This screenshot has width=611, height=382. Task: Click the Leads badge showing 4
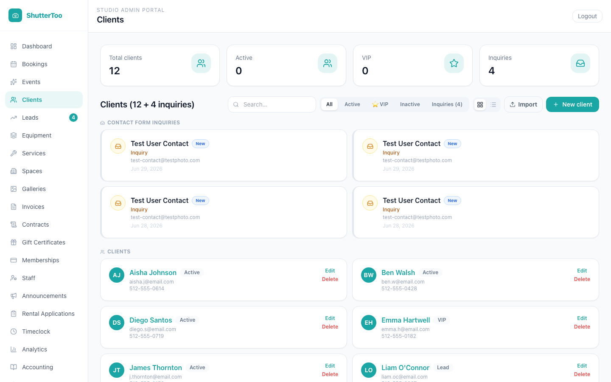[x=73, y=118]
